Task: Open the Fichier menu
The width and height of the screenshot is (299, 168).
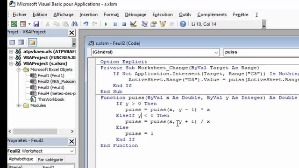Action: pos(20,14)
